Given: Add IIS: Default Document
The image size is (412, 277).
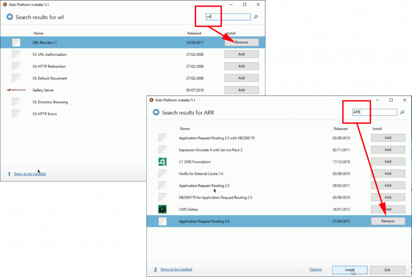Looking at the screenshot, I should click(x=241, y=78).
